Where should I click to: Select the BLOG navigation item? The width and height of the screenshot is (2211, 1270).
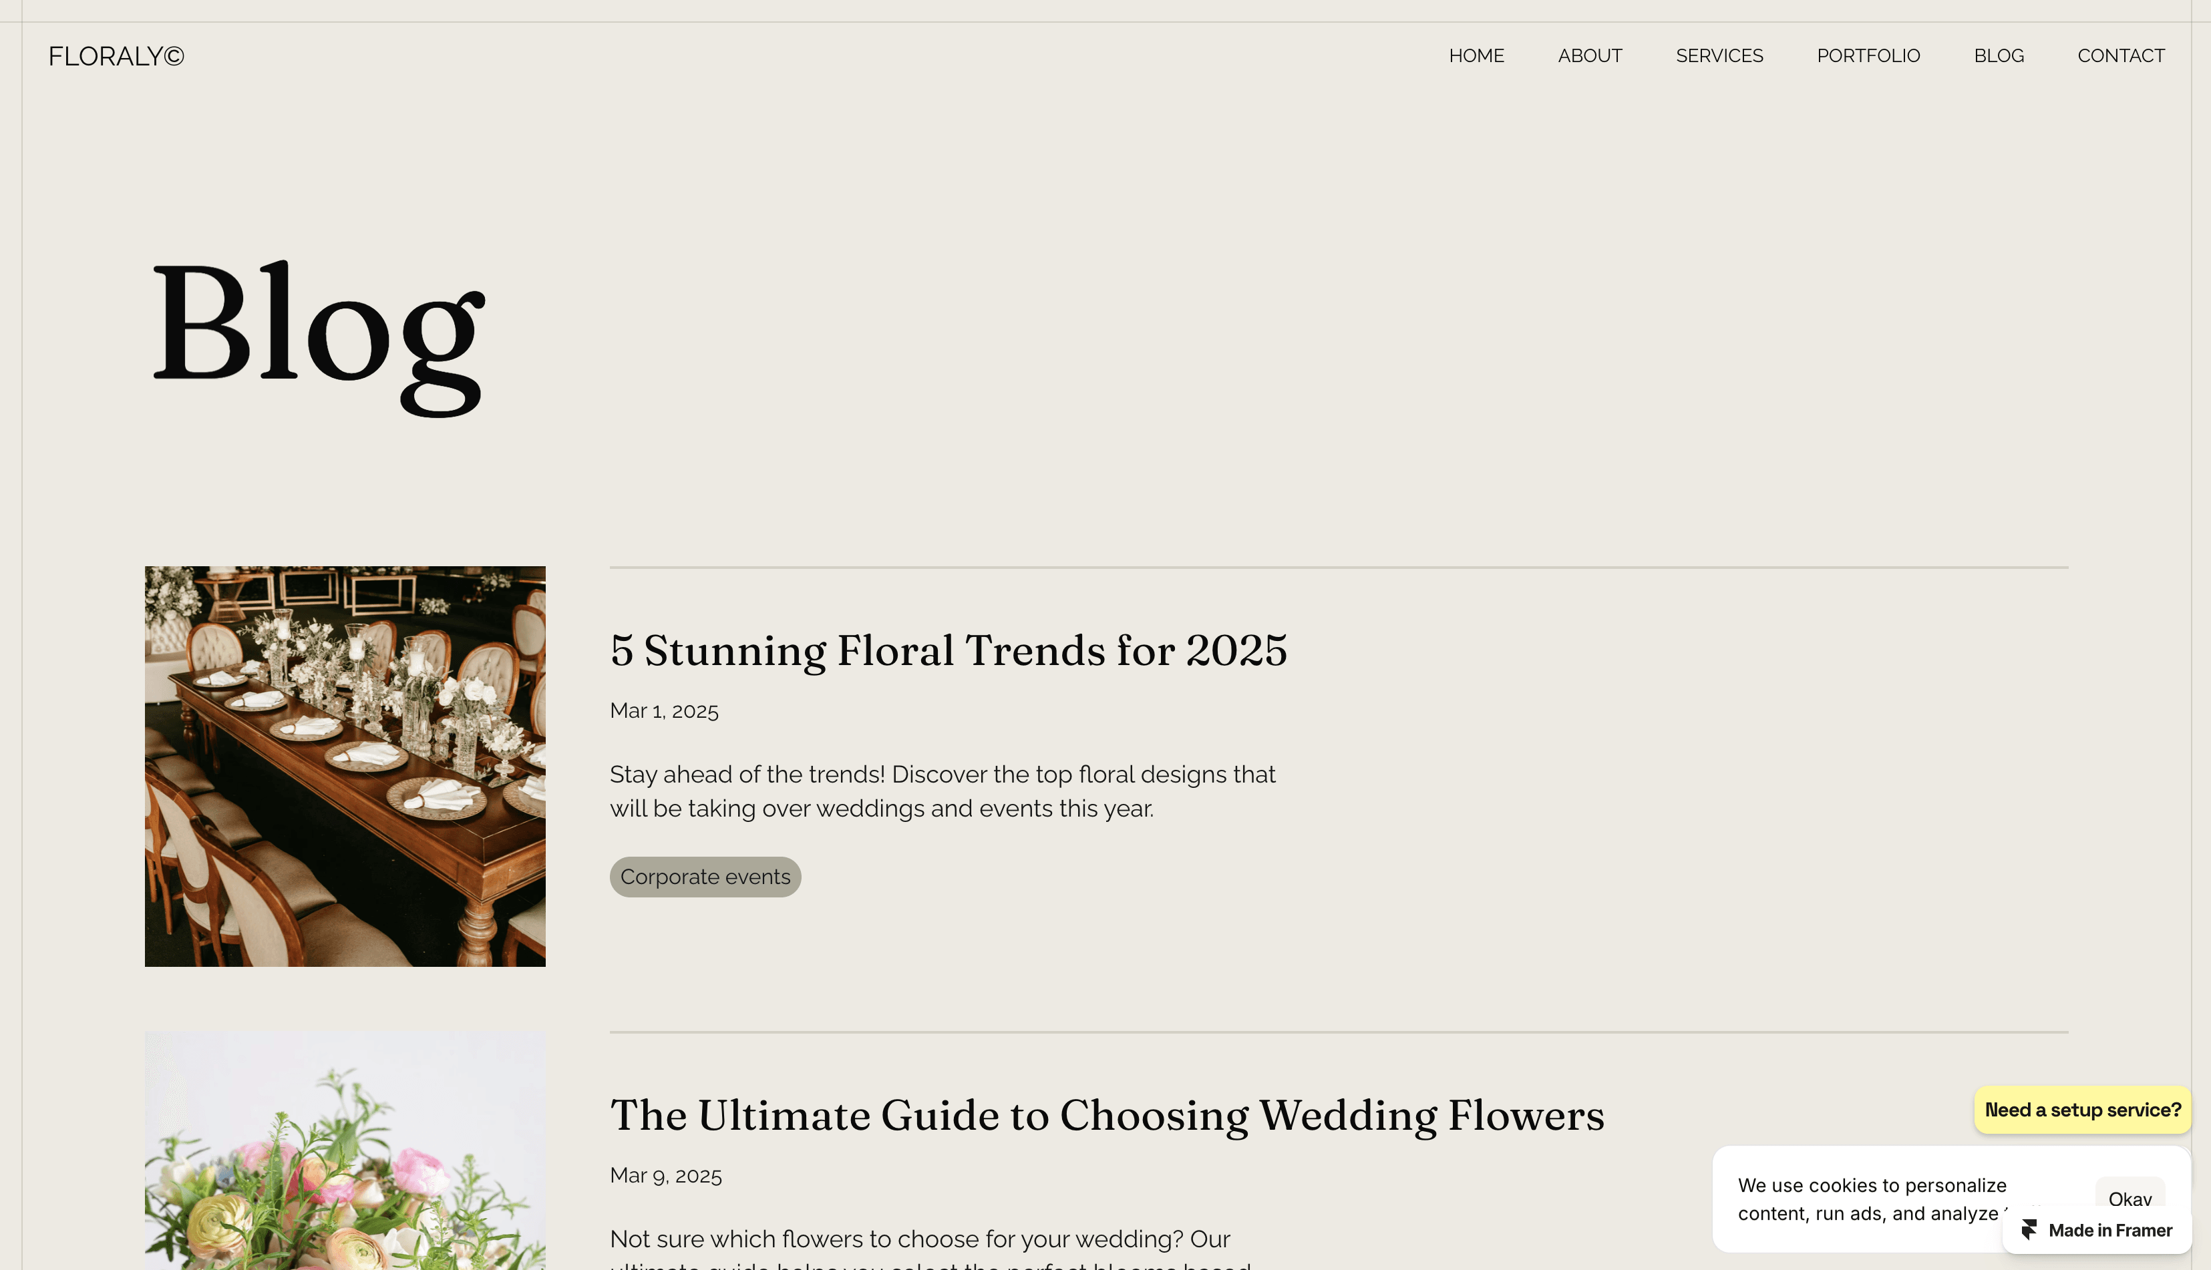point(1998,56)
